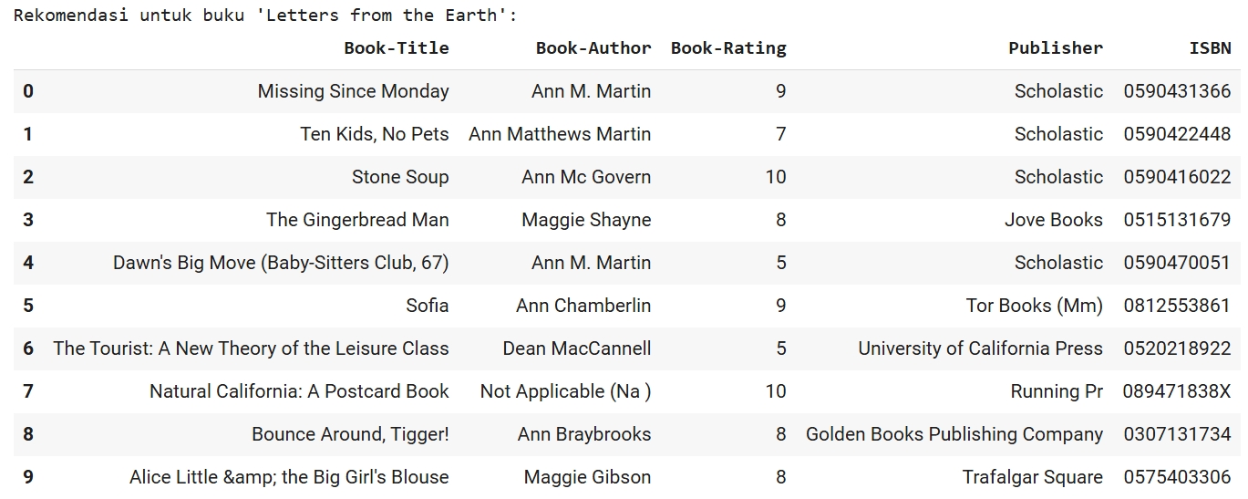Select the Ten Kids, No Pets cell
The width and height of the screenshot is (1248, 499).
375,134
